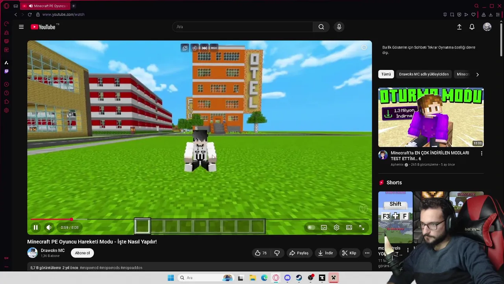Open Opera sidebar settings gear
Screen dimensions: 504x284
(6, 110)
